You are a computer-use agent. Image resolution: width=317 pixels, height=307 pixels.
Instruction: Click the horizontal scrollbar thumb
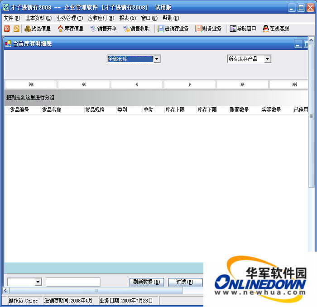[96, 291]
